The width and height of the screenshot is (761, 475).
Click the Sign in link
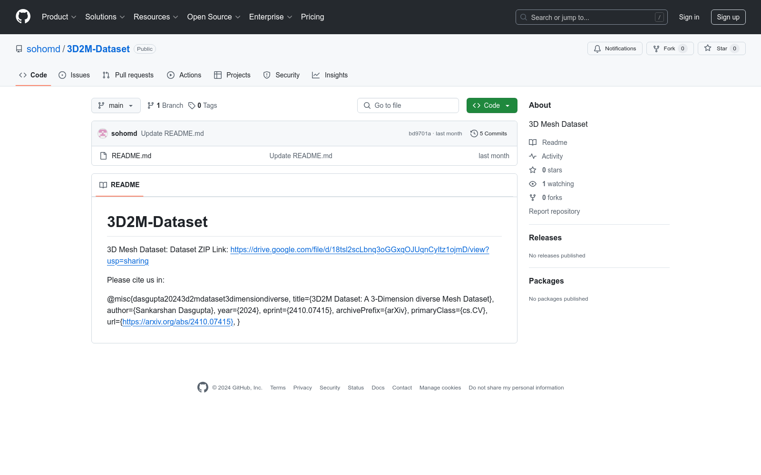pyautogui.click(x=689, y=17)
